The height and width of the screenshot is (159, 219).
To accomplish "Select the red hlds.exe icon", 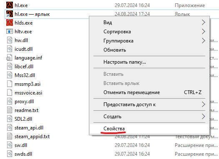I will coord(10,23).
